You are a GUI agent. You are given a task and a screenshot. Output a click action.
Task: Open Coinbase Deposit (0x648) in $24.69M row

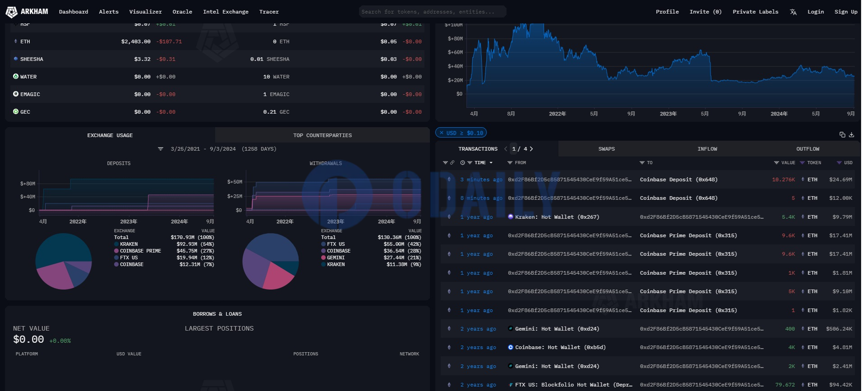(x=679, y=179)
